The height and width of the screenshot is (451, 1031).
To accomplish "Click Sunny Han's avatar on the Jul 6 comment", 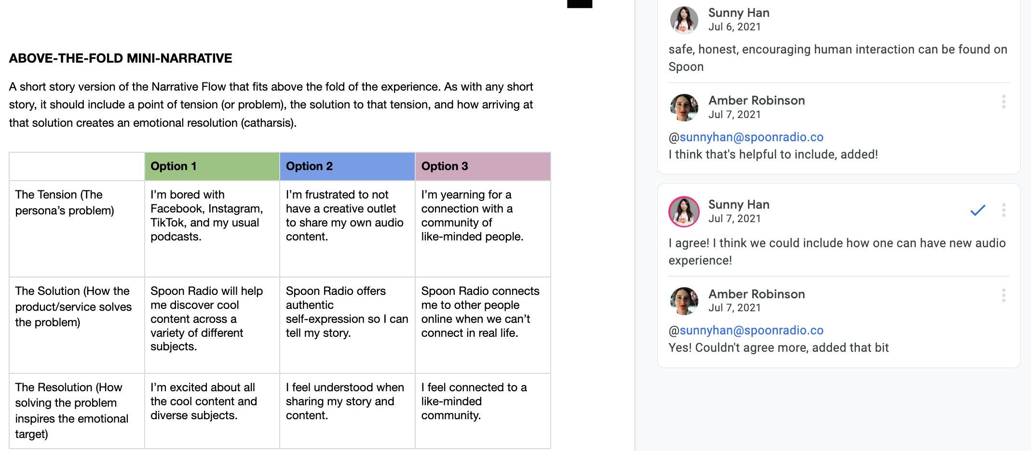I will point(684,20).
